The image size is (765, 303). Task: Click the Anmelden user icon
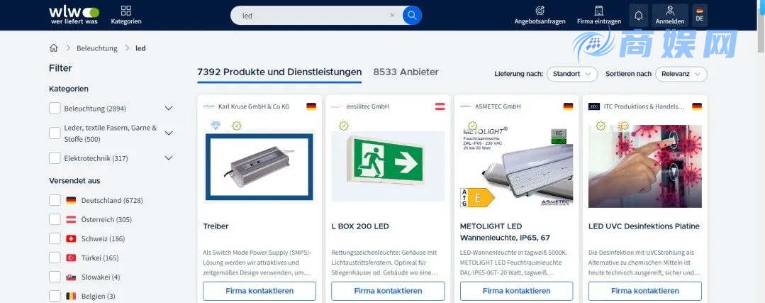669,11
